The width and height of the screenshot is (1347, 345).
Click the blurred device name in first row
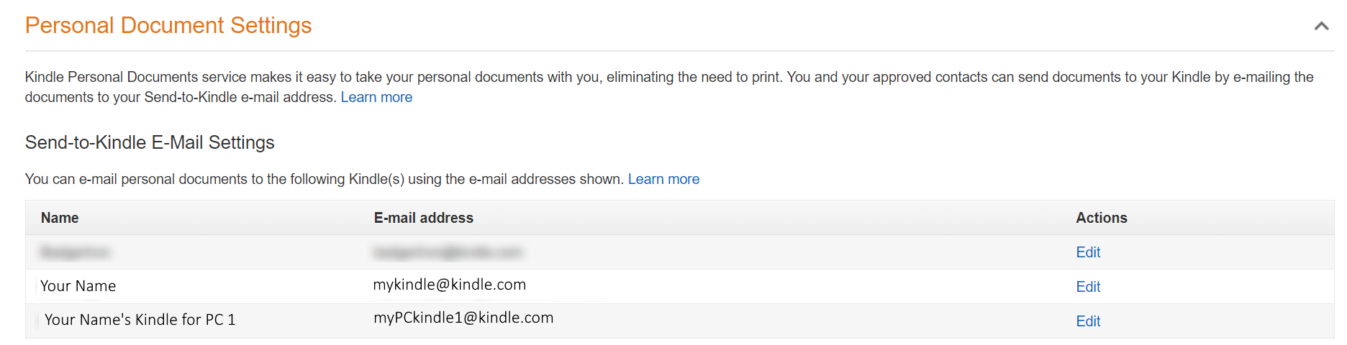point(75,252)
